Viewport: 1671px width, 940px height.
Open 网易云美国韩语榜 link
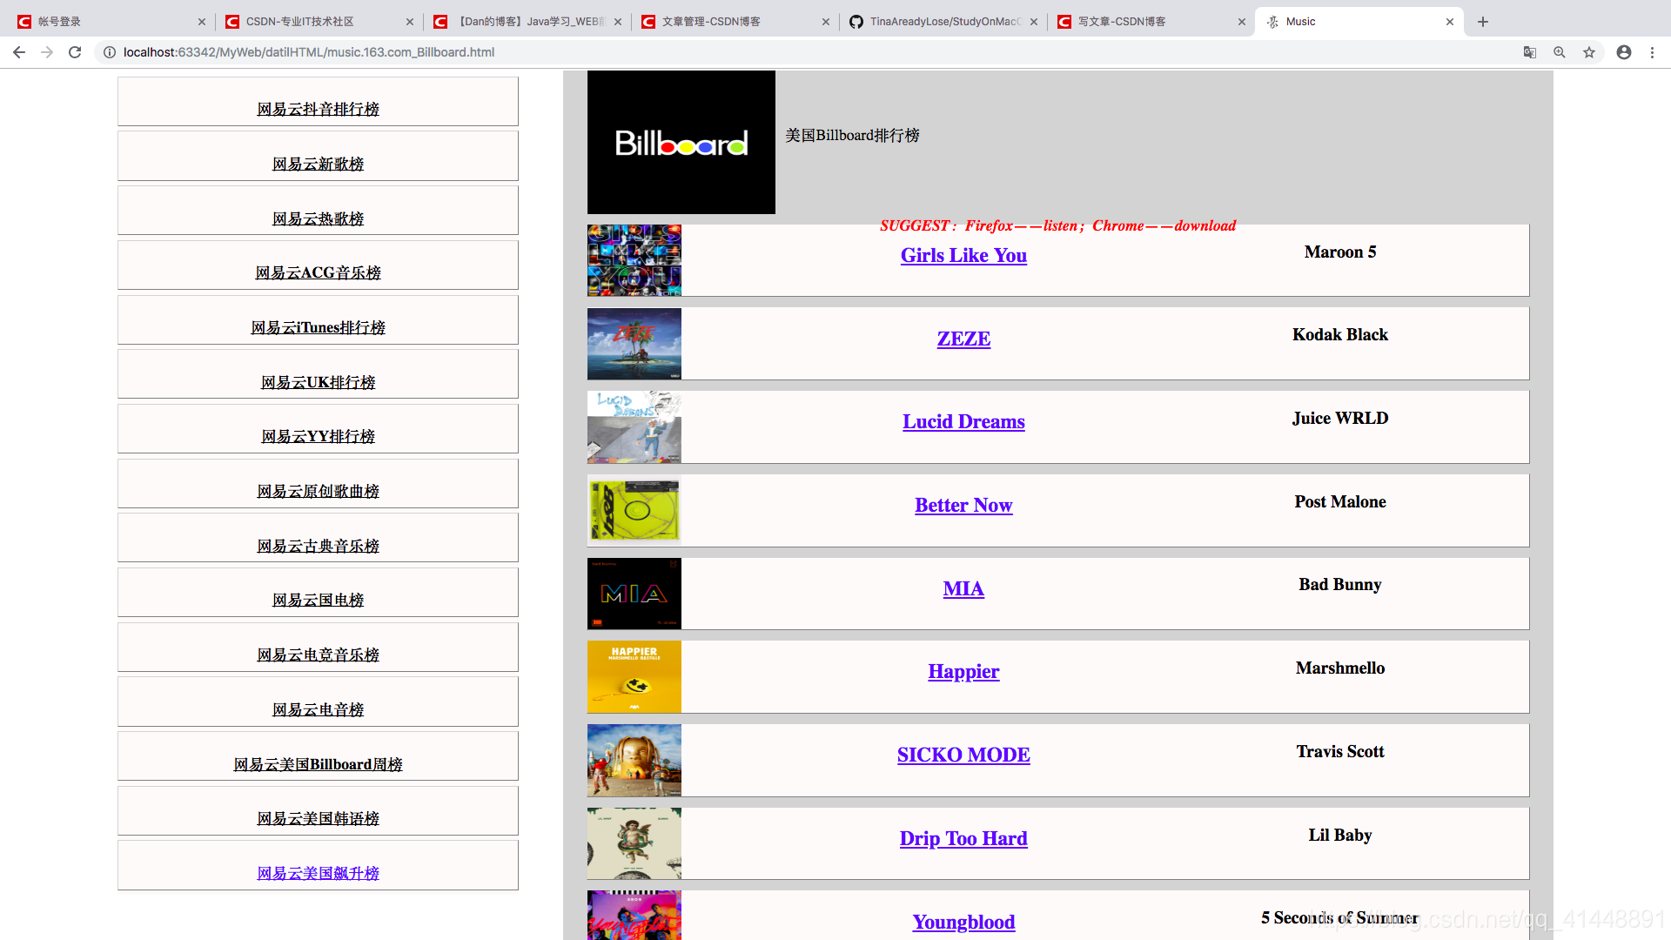tap(318, 818)
